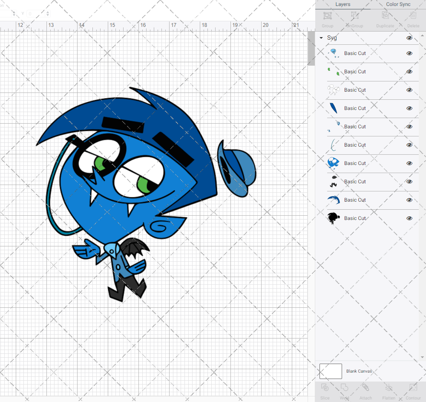Hide the black wings Basic Cut layer
The image size is (426, 402).
(x=409, y=182)
